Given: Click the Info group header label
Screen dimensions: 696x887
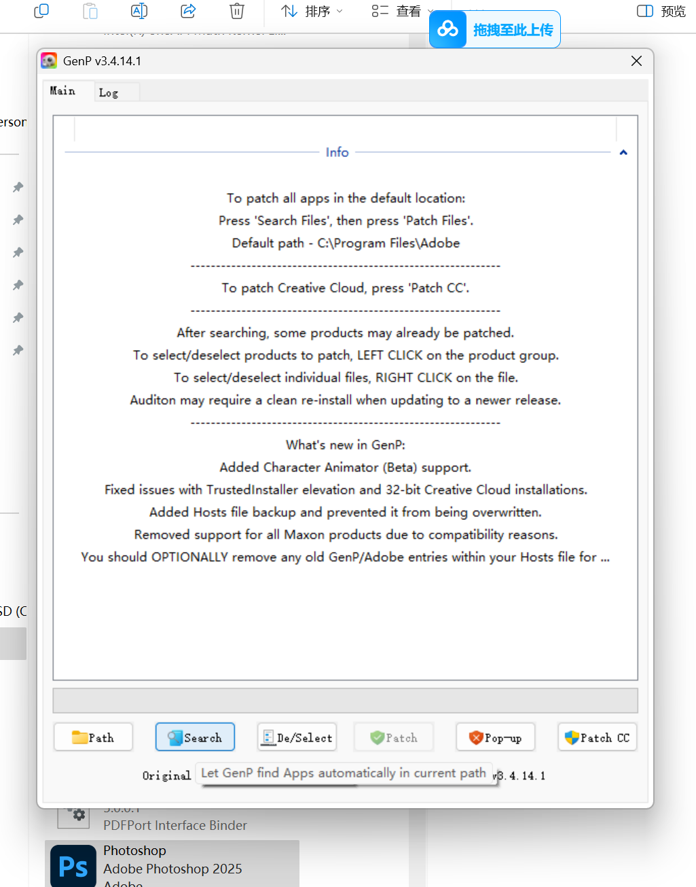Looking at the screenshot, I should (337, 152).
